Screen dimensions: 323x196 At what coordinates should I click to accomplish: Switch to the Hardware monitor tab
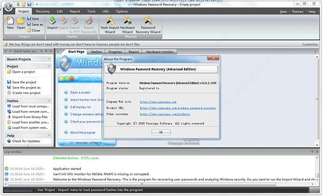[160, 52]
